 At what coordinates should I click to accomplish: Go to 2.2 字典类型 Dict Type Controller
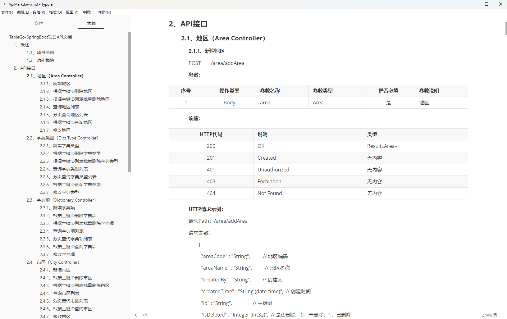point(62,138)
